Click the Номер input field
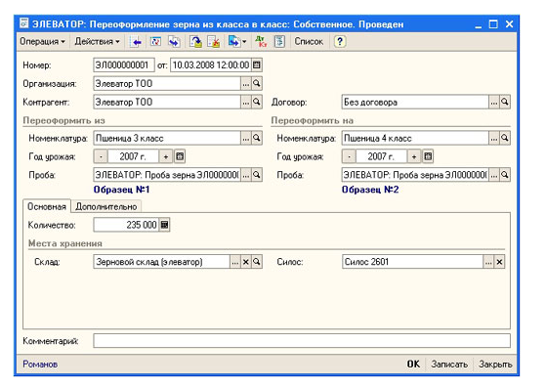This screenshot has height=387, width=546. click(124, 65)
